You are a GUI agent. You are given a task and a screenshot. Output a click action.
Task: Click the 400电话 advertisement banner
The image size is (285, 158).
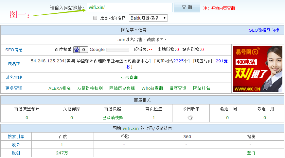click(x=258, y=69)
